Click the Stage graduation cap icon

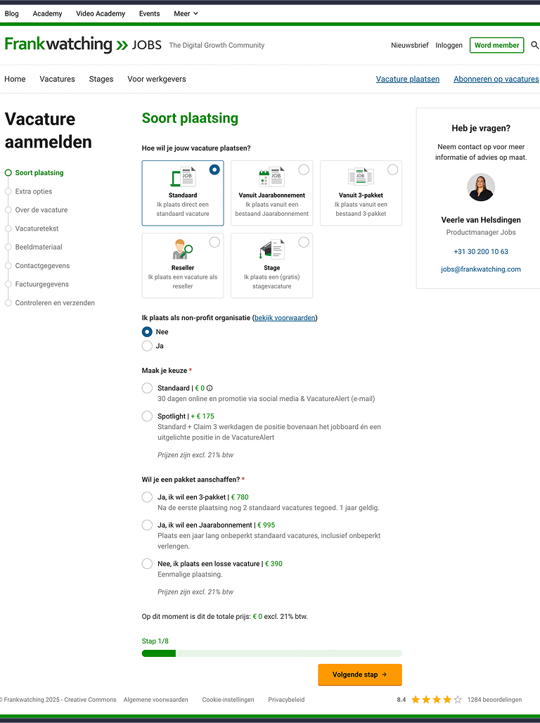pos(271,250)
